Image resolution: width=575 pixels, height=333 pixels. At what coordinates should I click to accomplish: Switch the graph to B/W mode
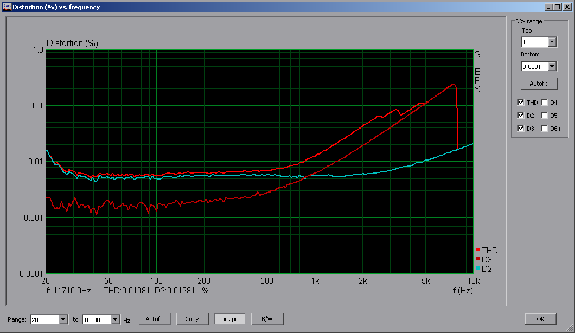[267, 319]
